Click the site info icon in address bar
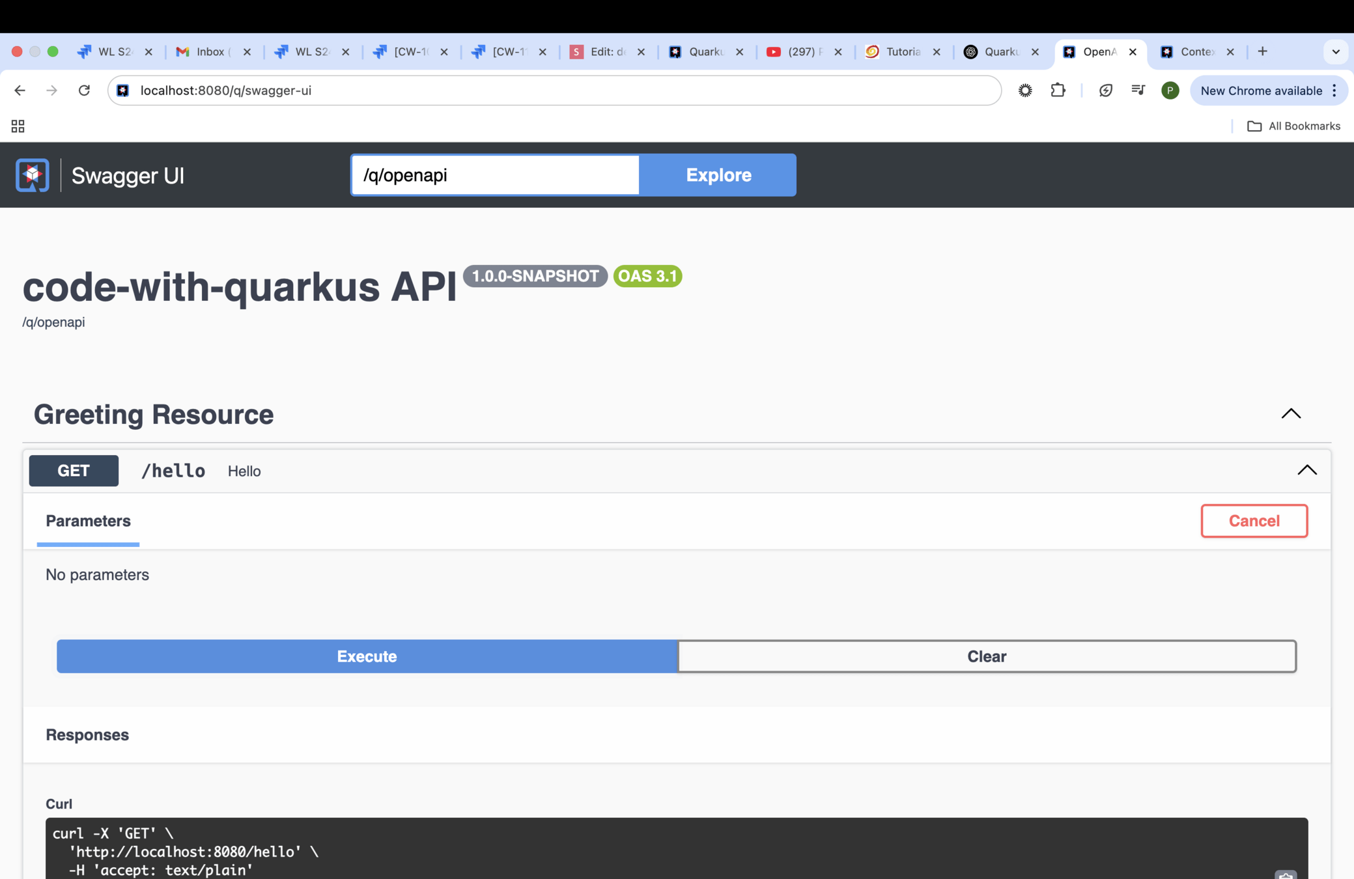Screen dimensions: 1354x879 tap(123, 91)
